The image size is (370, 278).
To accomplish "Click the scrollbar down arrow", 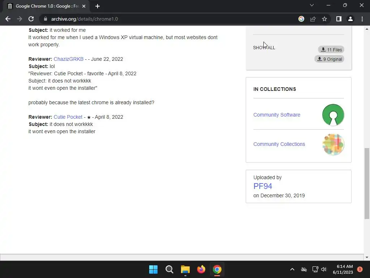I will point(367,257).
